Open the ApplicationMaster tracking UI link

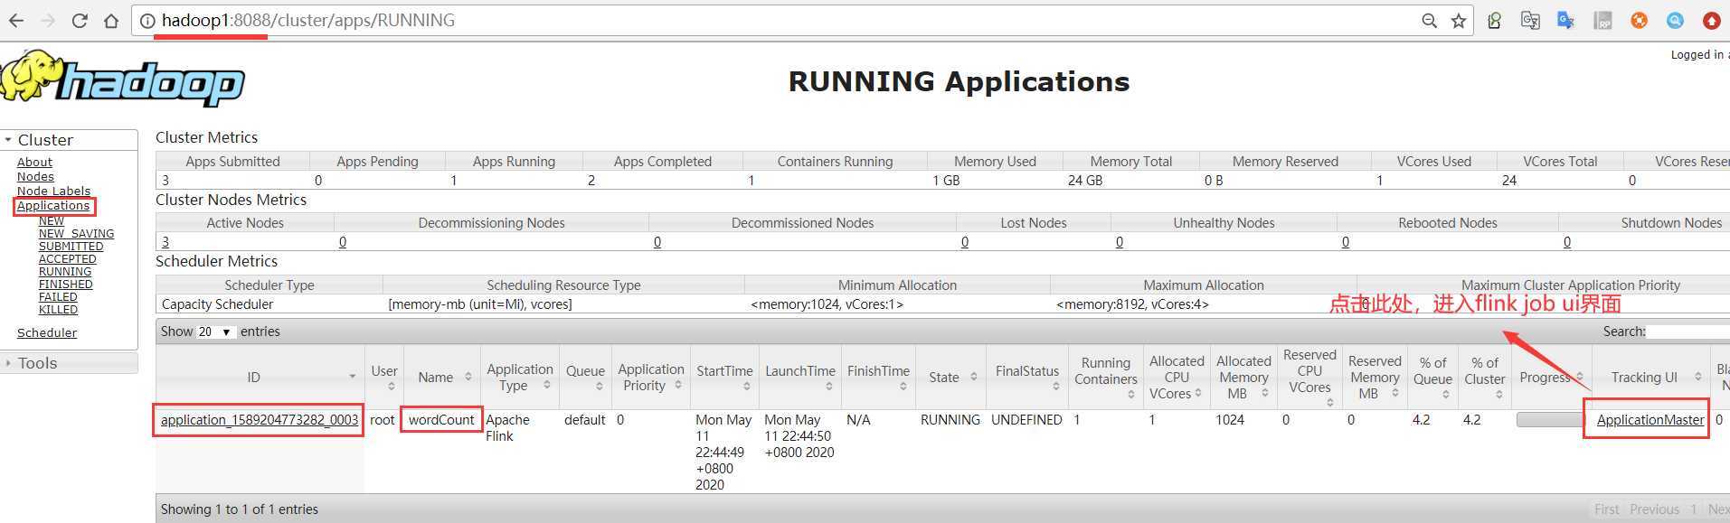(1650, 419)
